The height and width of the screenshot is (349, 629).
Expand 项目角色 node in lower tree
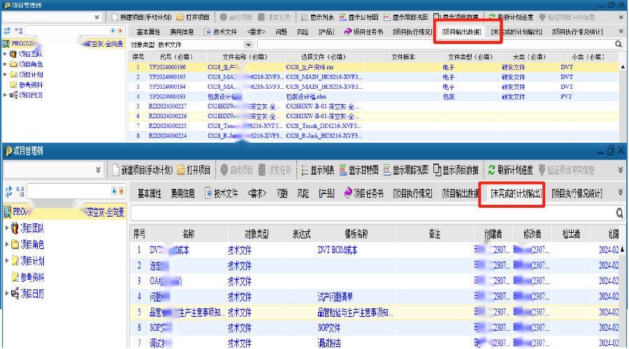pos(7,244)
